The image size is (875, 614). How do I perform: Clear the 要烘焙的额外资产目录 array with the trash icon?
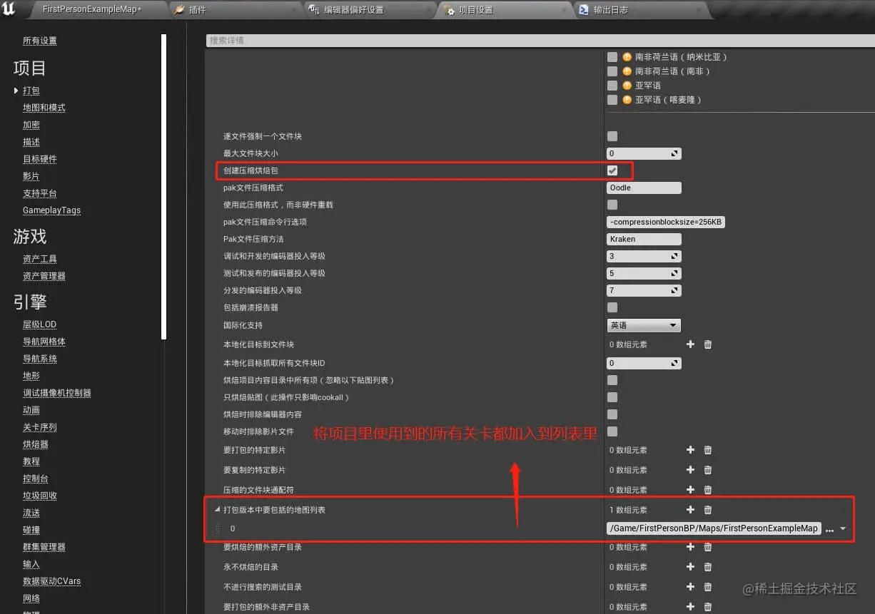click(x=708, y=547)
